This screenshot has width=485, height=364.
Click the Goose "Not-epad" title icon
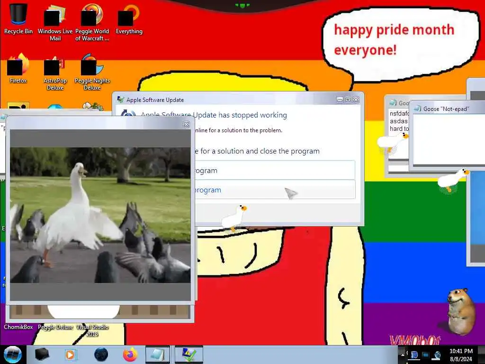pos(417,109)
